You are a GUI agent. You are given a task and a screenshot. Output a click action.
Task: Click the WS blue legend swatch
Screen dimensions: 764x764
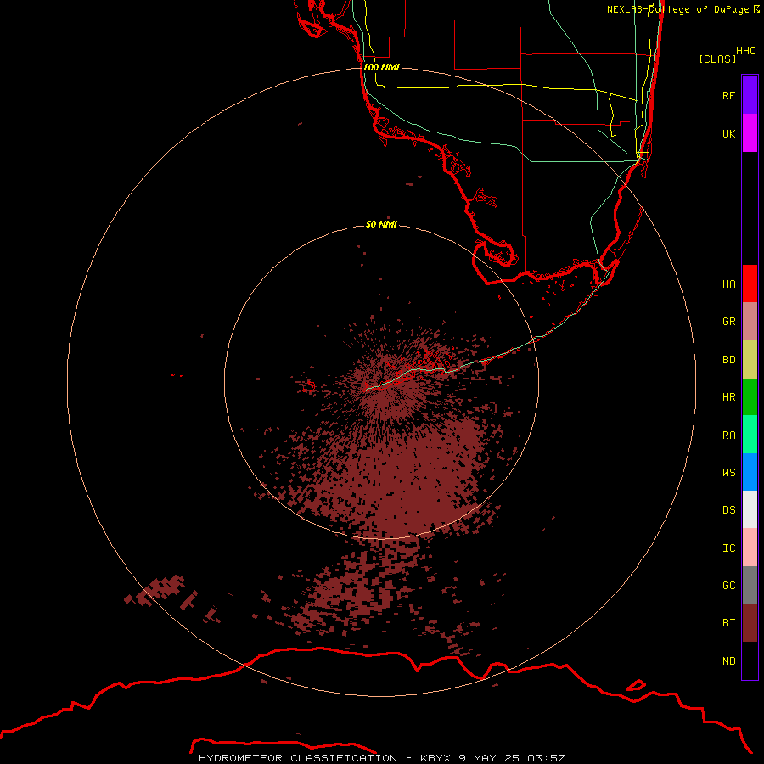750,472
